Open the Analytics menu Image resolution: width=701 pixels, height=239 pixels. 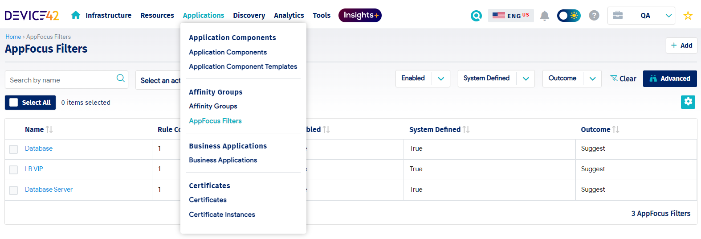289,15
